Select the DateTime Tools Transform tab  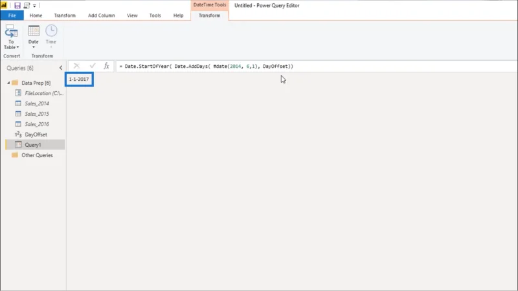coord(209,16)
